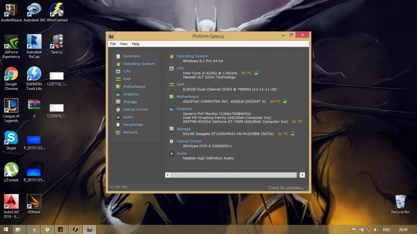
Task: Click the Storage heading in summary
Action: pos(183,129)
